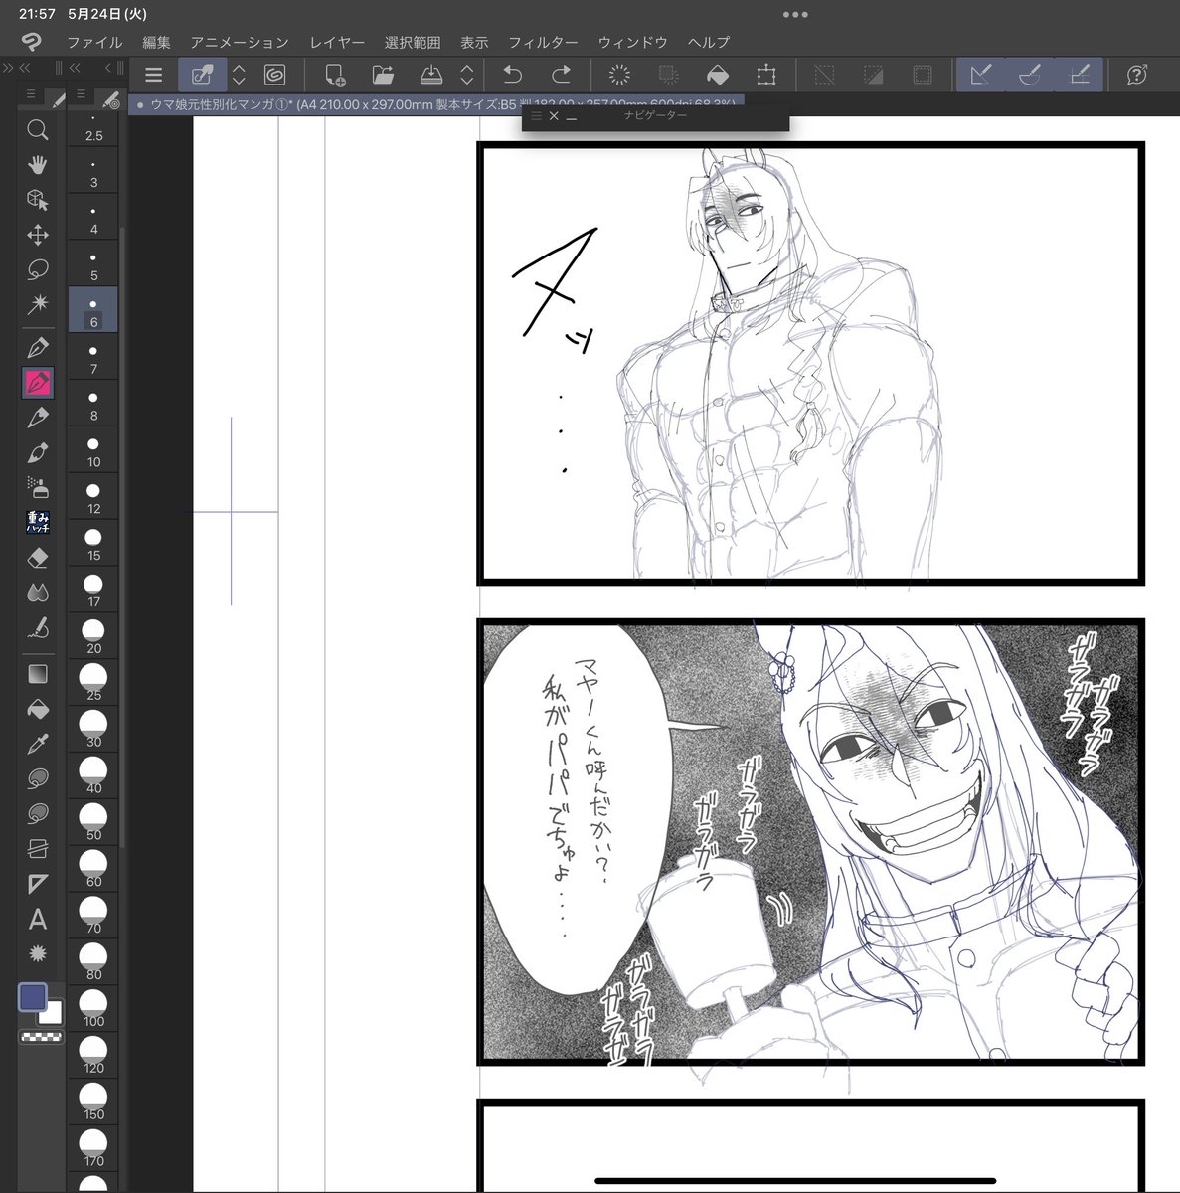Screen dimensions: 1180x1193
Task: Select the Eraser tool
Action: coord(38,558)
